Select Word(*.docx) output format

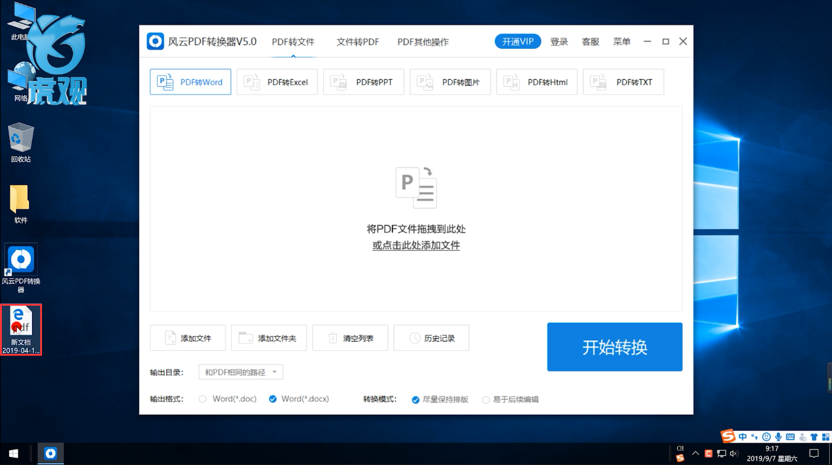(x=299, y=399)
